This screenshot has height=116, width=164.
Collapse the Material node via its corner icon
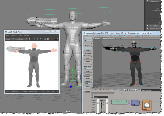(150, 101)
